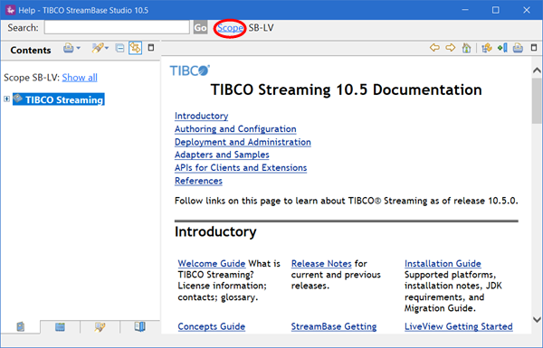Click Show in Table of Contents icon
543x348 pixels.
[487, 48]
